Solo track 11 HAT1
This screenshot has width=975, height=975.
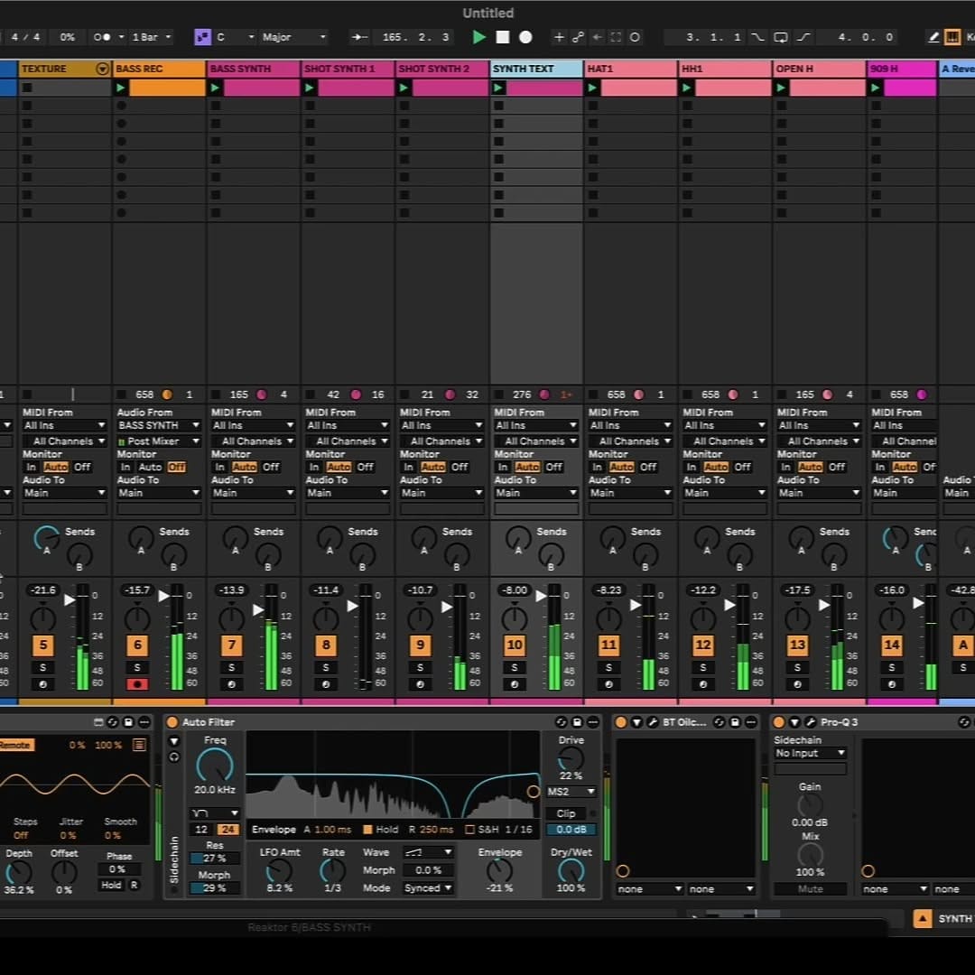608,667
